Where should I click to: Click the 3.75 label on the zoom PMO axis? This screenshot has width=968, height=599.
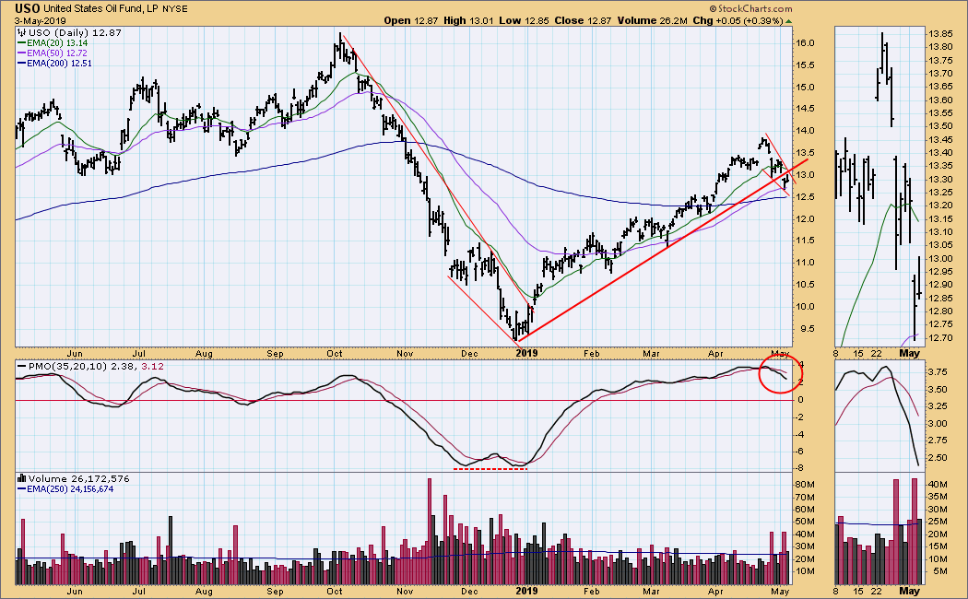tap(938, 372)
